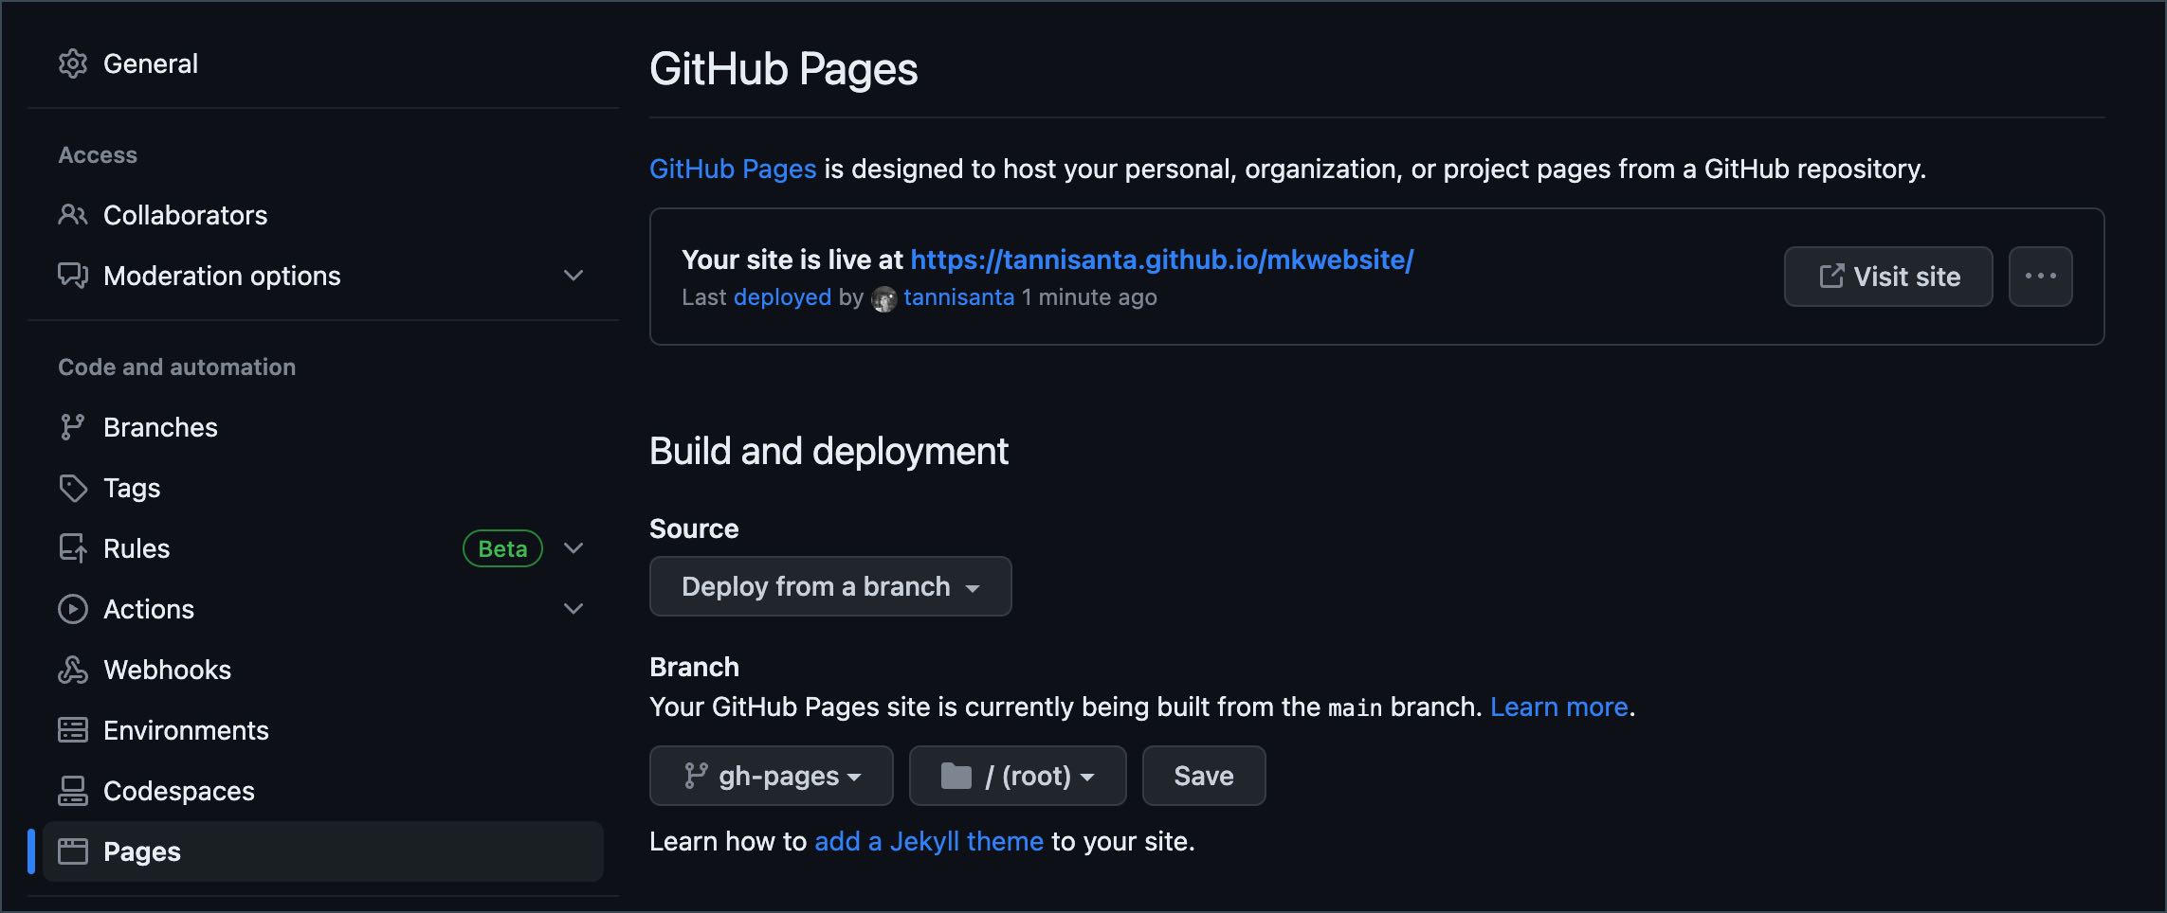
Task: Go to Collaborators settings
Action: pos(322,215)
